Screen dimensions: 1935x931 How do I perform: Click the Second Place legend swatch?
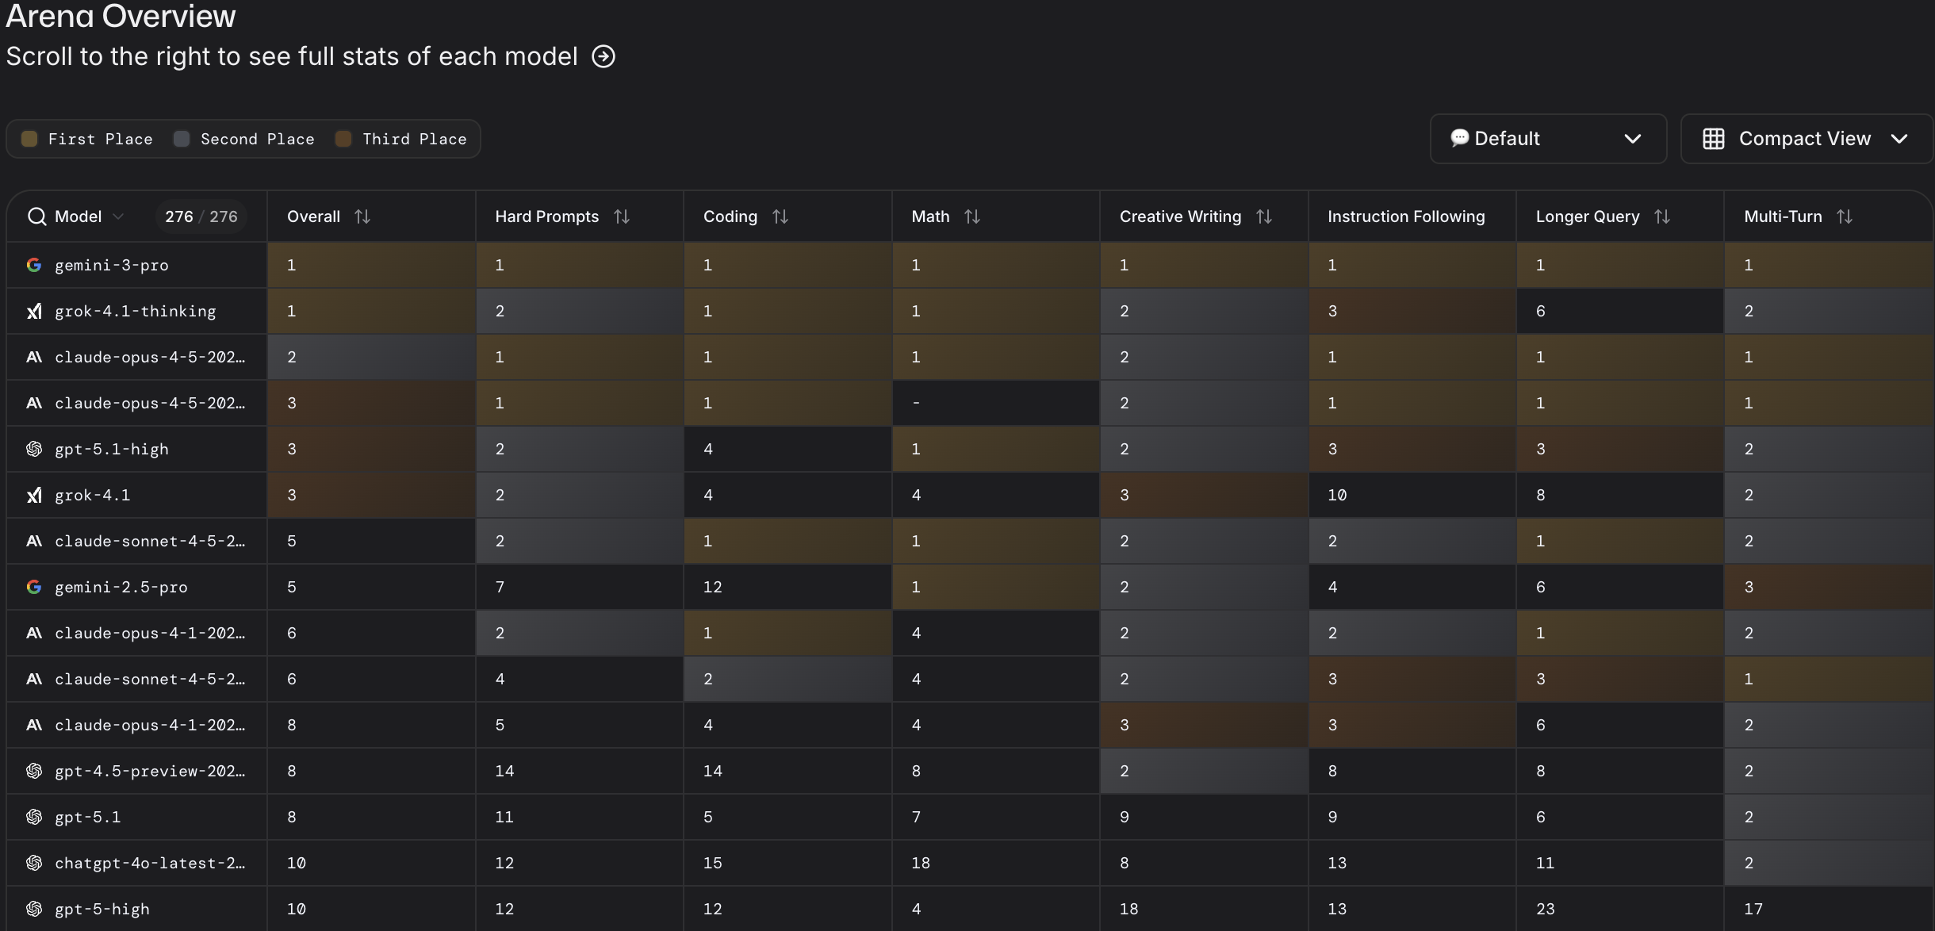point(182,139)
